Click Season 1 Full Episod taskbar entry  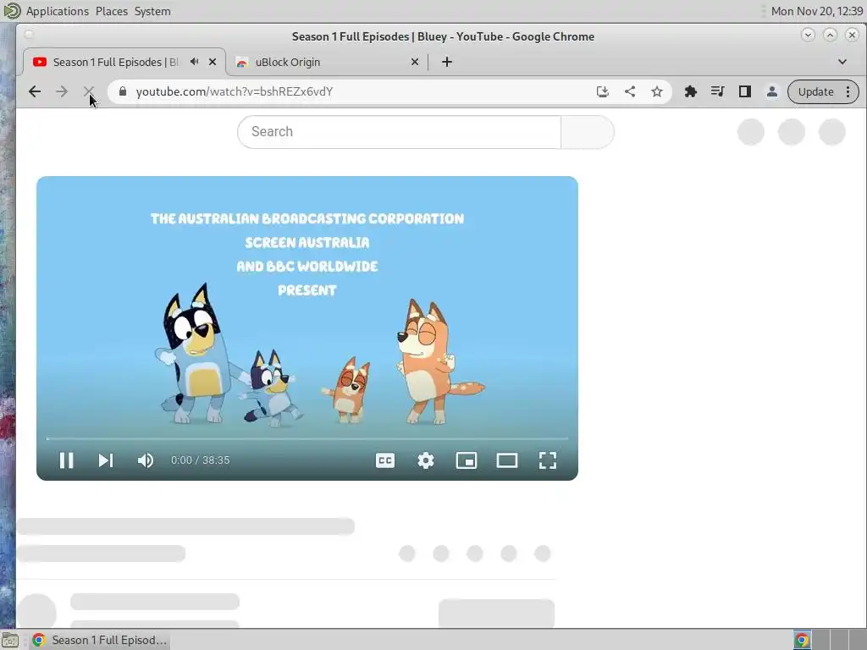[100, 640]
